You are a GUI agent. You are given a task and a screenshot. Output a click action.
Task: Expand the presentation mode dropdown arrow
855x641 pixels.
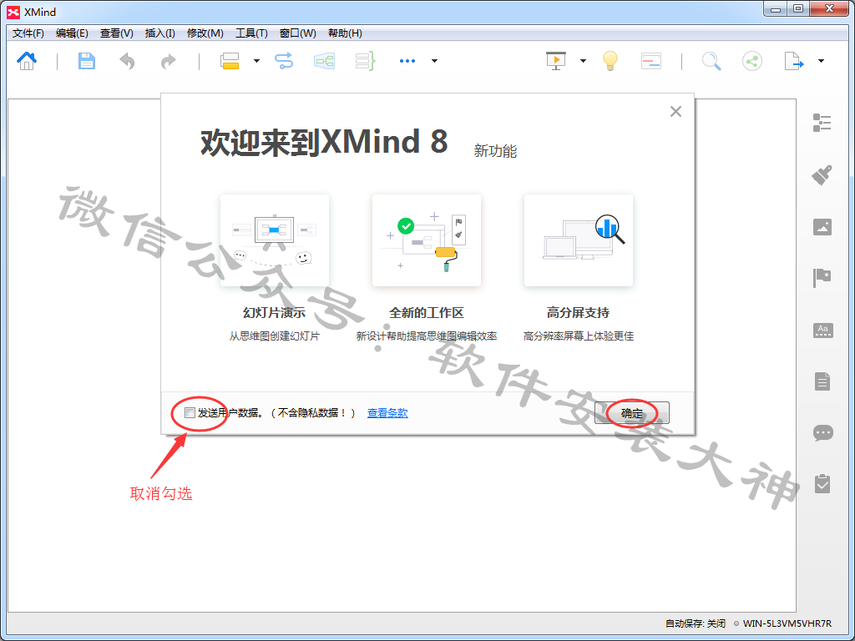[583, 61]
